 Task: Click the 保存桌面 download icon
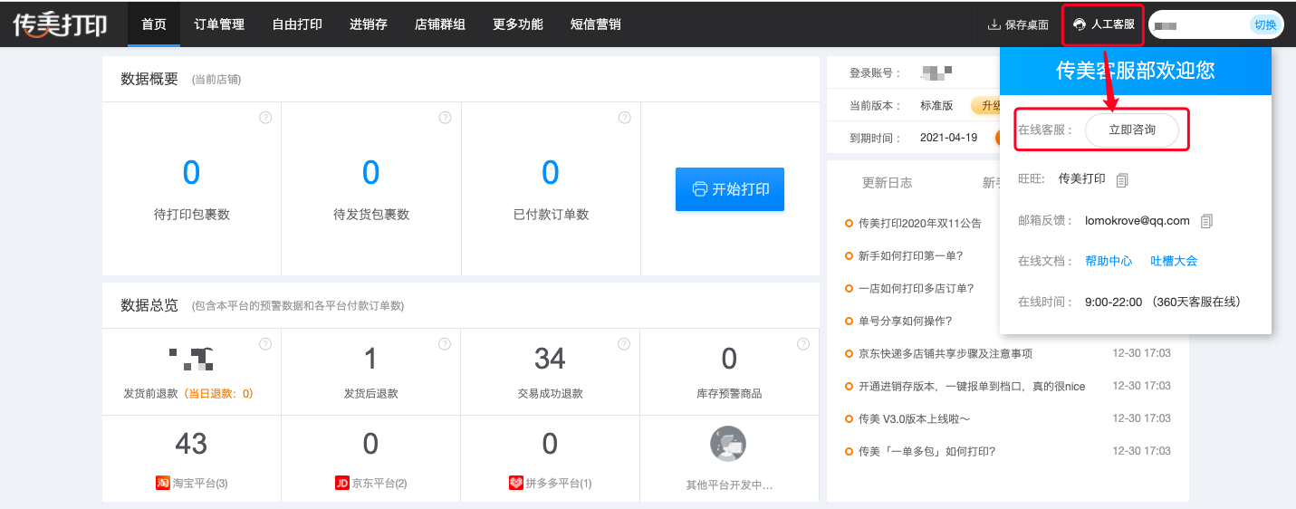click(994, 24)
